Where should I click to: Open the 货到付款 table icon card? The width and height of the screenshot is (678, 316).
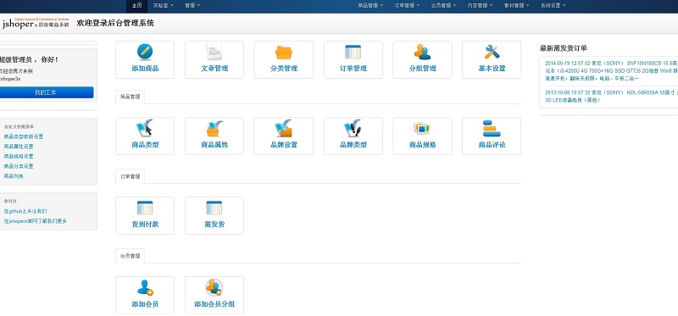point(145,216)
